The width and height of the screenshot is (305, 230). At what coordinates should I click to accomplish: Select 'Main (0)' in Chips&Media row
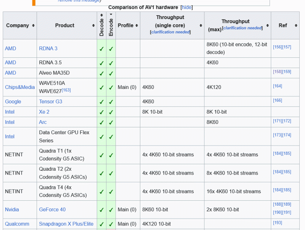[128, 87]
